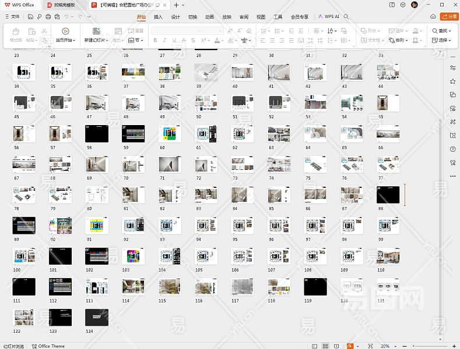460x349 pixels.
Task: Click the WPS AI button
Action: pyautogui.click(x=329, y=17)
